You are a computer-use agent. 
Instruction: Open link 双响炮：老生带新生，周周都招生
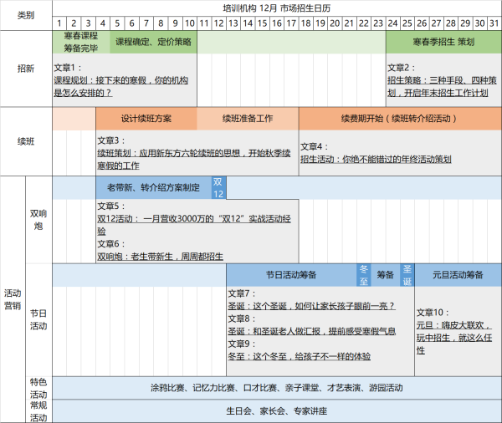point(160,257)
